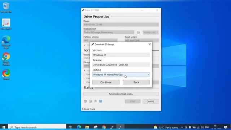
Task: Click the Running download script progress bar
Action: point(121,94)
